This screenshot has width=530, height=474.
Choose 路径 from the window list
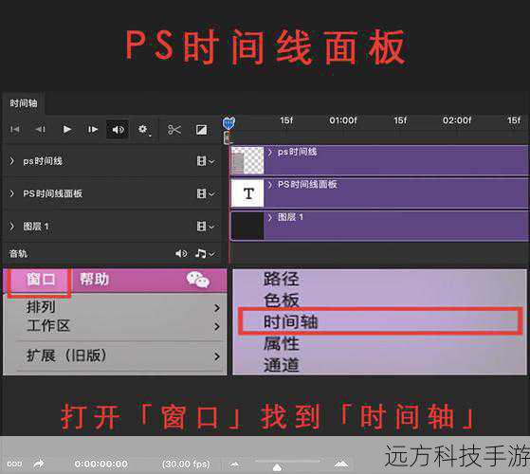tap(282, 279)
